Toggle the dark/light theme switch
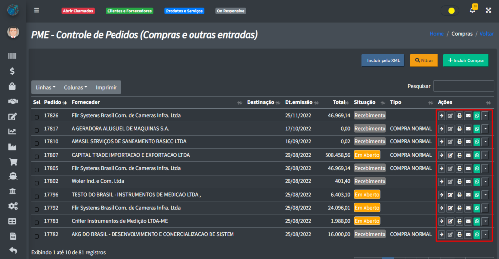The image size is (499, 259). click(x=449, y=10)
